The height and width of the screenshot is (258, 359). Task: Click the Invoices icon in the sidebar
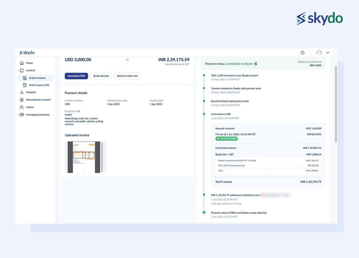tap(22, 71)
